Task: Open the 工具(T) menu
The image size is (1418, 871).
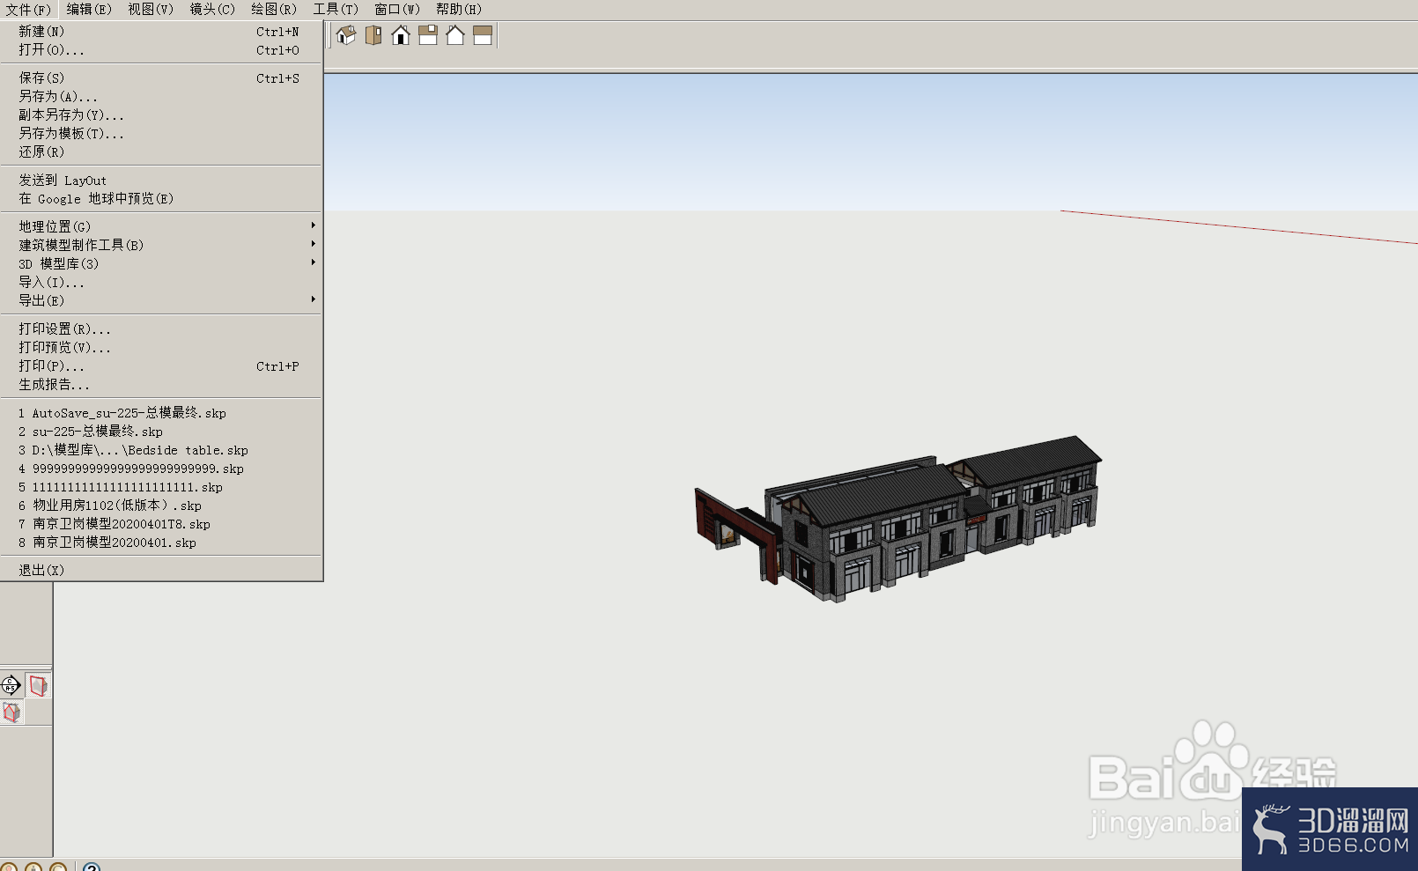Action: pos(336,10)
